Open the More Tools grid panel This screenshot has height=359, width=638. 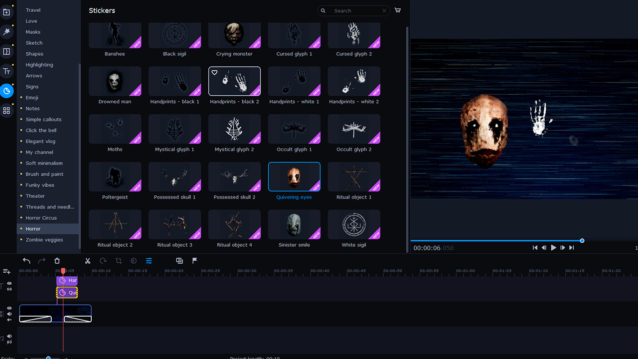coord(6,110)
